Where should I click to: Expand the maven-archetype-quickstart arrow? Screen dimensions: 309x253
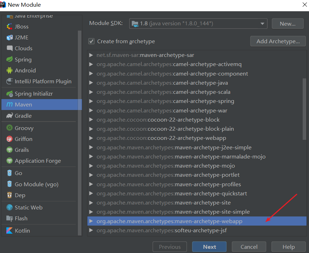pos(91,194)
